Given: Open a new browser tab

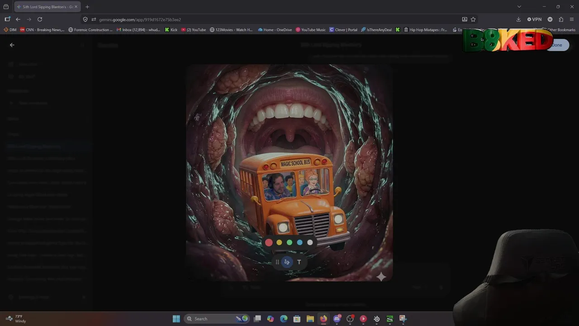Looking at the screenshot, I should click(x=87, y=7).
